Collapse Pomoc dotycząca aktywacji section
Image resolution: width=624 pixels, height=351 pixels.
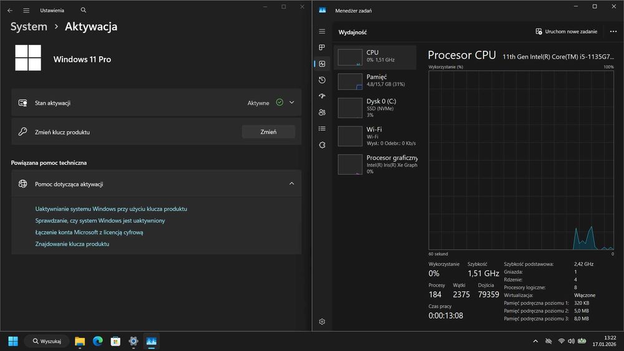[x=291, y=184]
